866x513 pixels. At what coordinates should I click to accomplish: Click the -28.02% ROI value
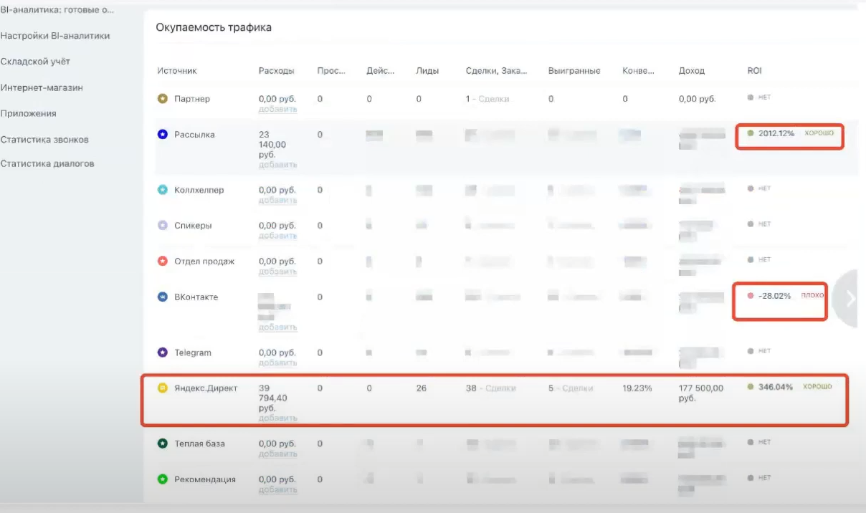[x=774, y=296]
